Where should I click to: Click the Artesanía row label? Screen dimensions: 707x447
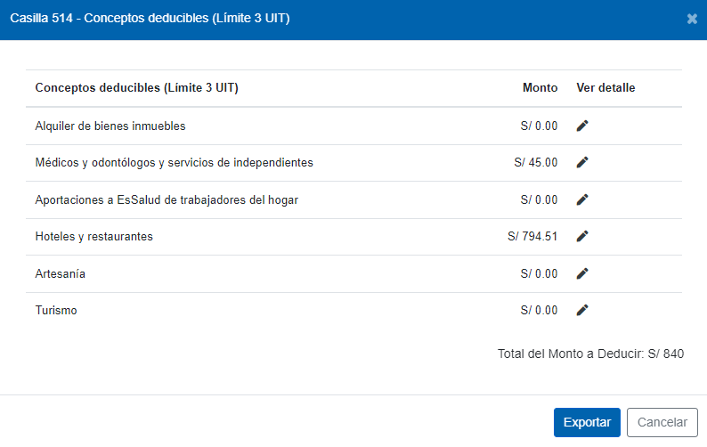point(60,273)
